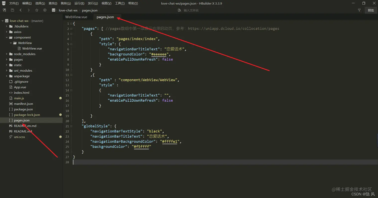Go back with the left arrow icon
Screen dimensions: 378x198
20,10
